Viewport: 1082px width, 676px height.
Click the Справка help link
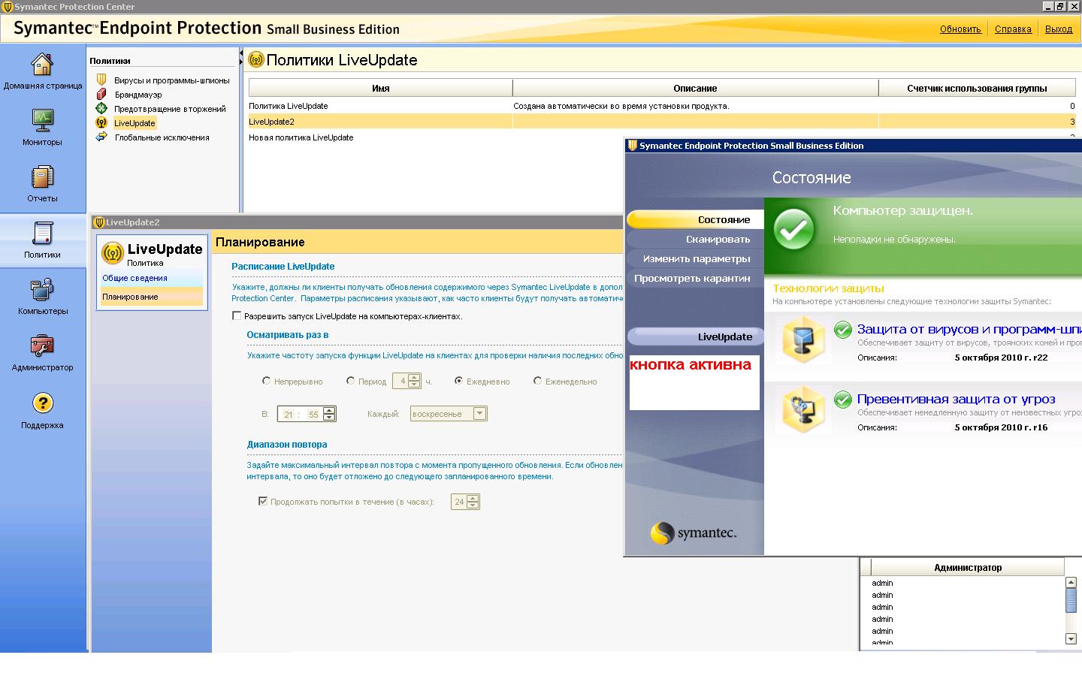tap(1013, 29)
